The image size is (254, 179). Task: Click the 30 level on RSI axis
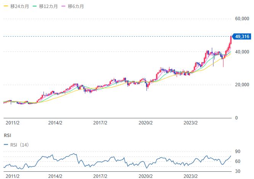pos(238,171)
